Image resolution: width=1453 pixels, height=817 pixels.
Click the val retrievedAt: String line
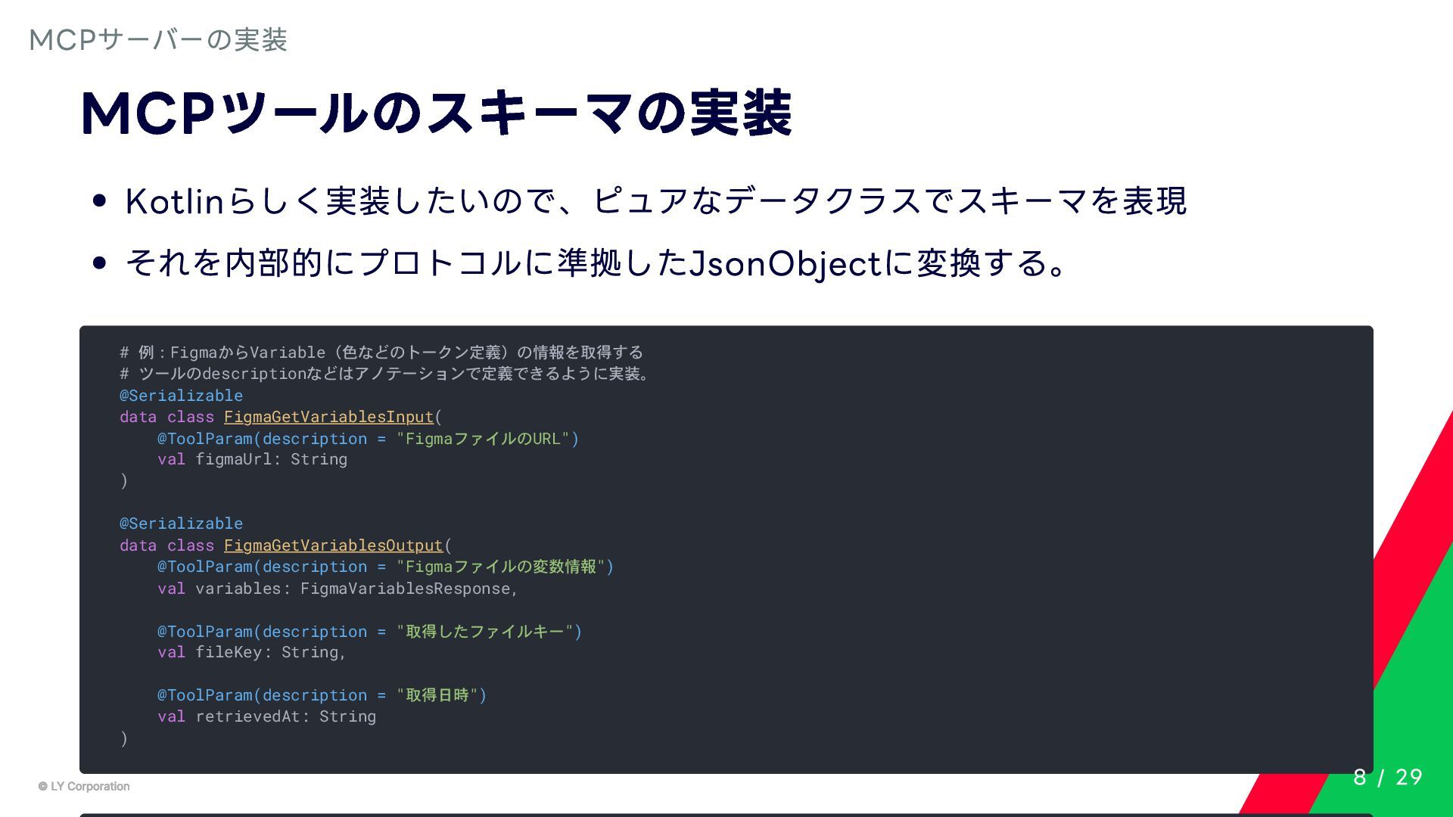(266, 716)
